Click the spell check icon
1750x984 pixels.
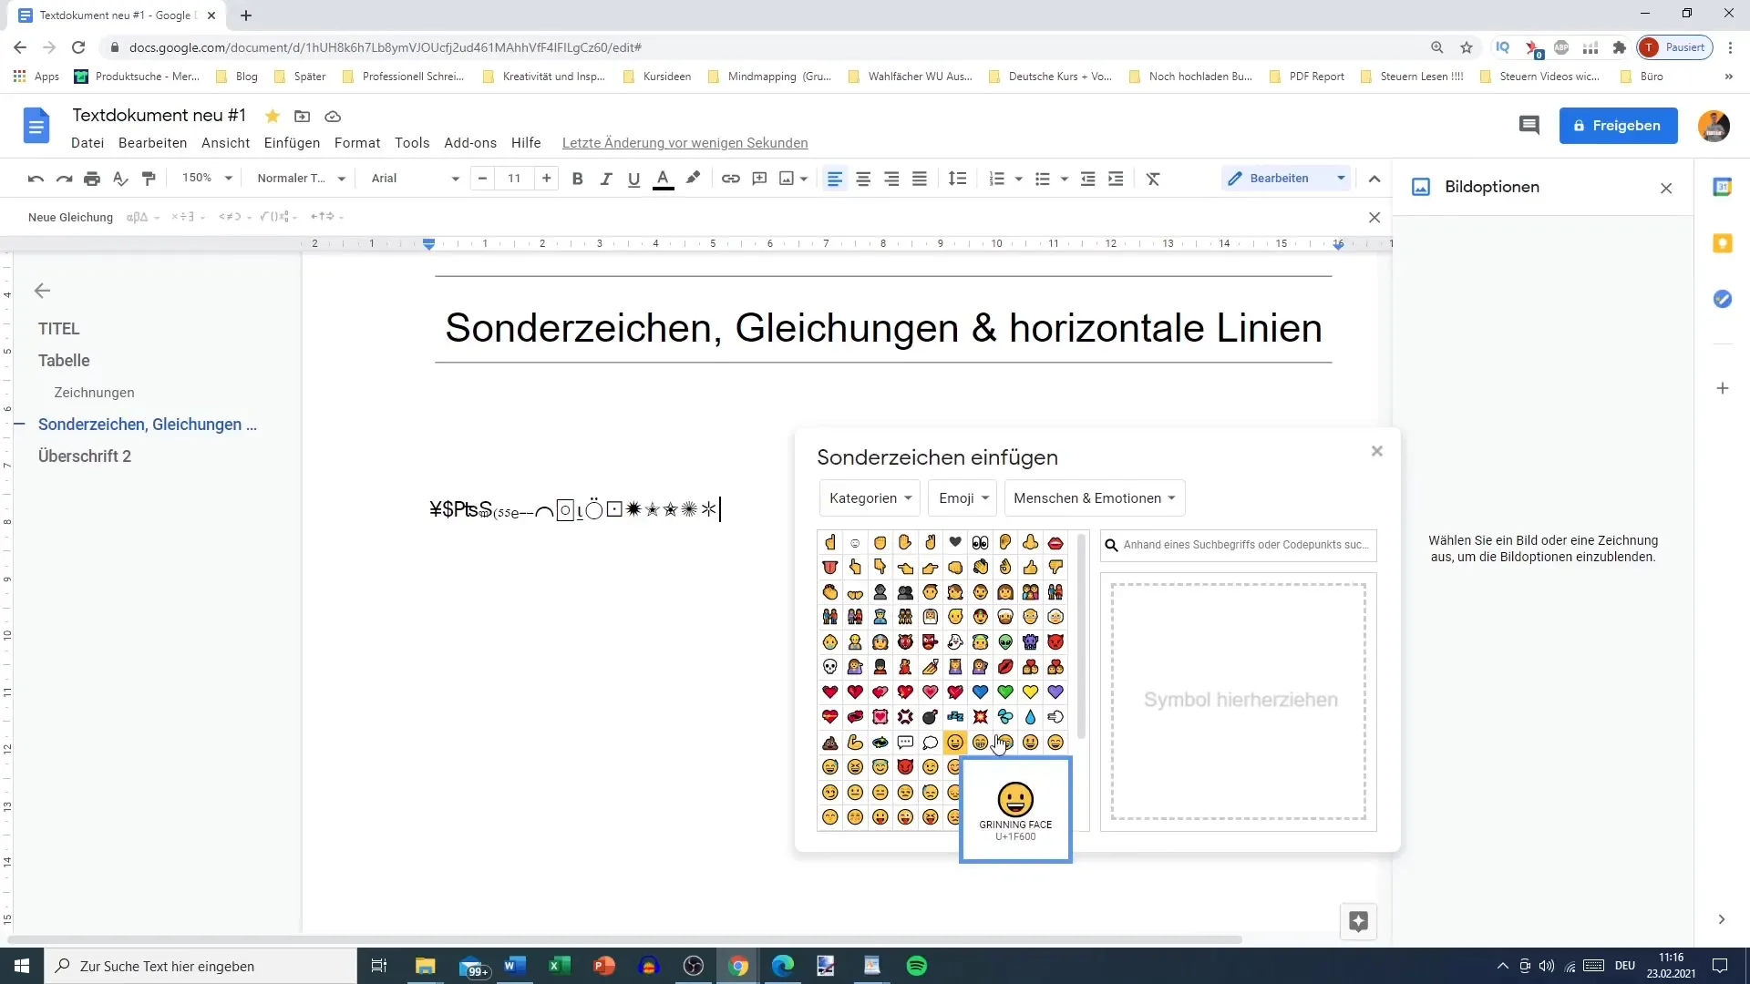click(x=120, y=179)
